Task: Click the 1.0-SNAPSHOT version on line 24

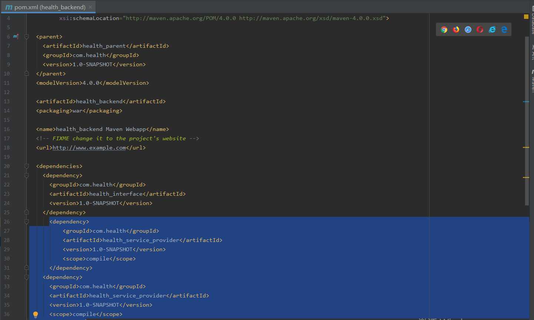Action: pyautogui.click(x=99, y=203)
